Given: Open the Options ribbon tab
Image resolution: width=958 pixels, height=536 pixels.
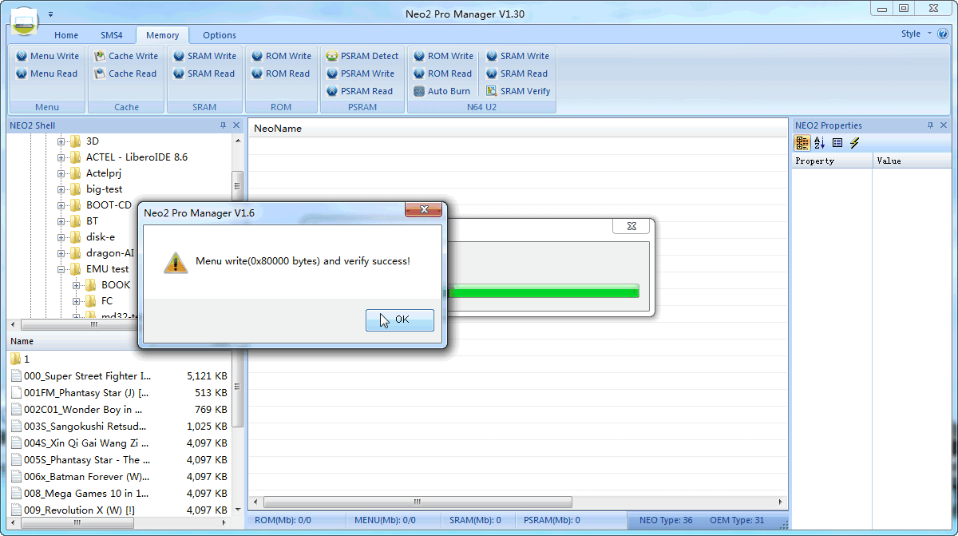Looking at the screenshot, I should 220,35.
